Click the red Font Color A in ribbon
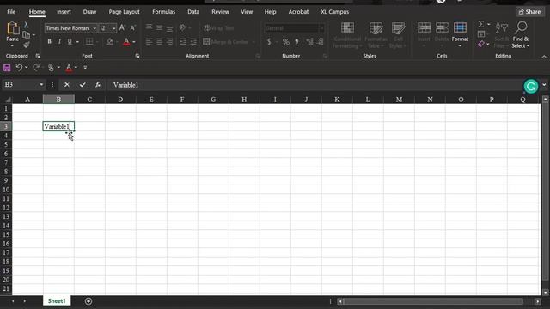550x309 pixels. tap(126, 42)
